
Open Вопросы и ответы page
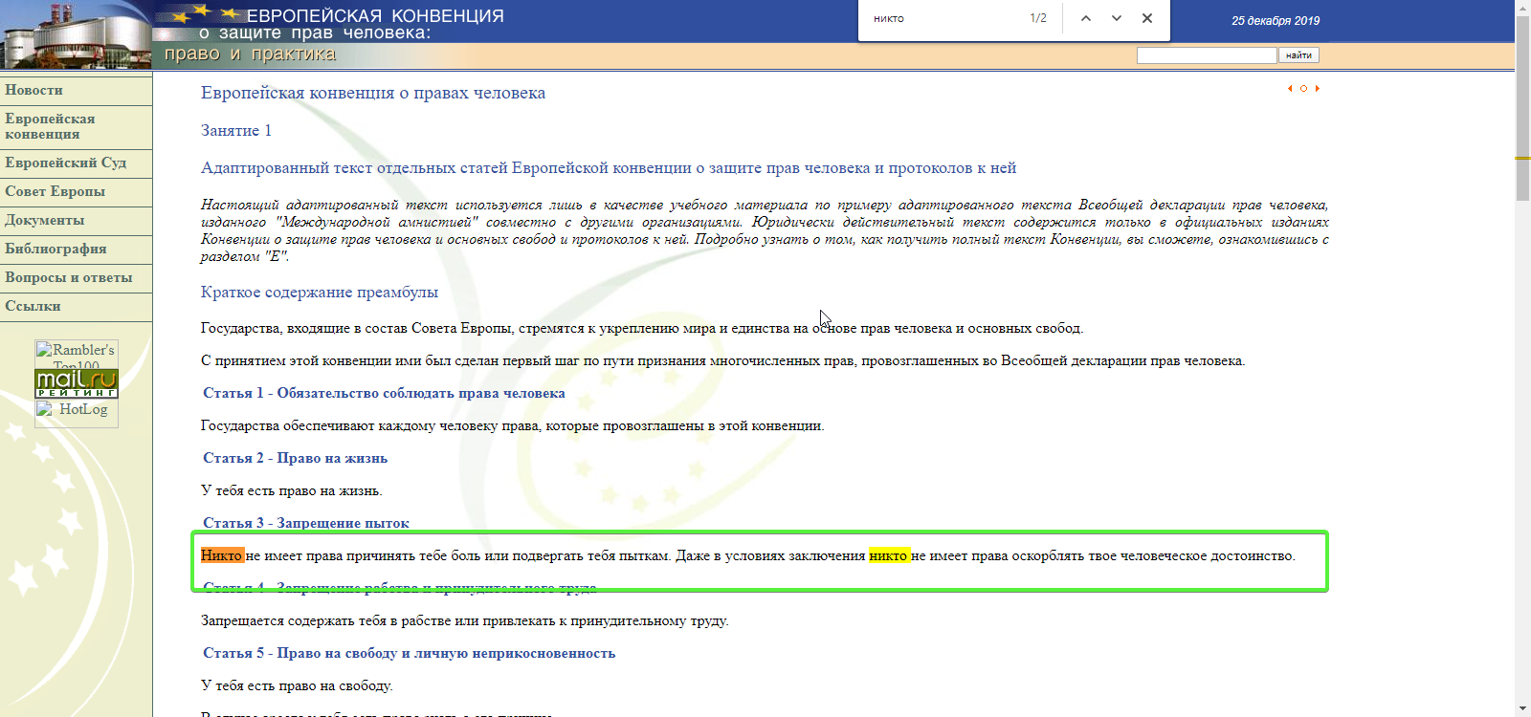point(68,277)
